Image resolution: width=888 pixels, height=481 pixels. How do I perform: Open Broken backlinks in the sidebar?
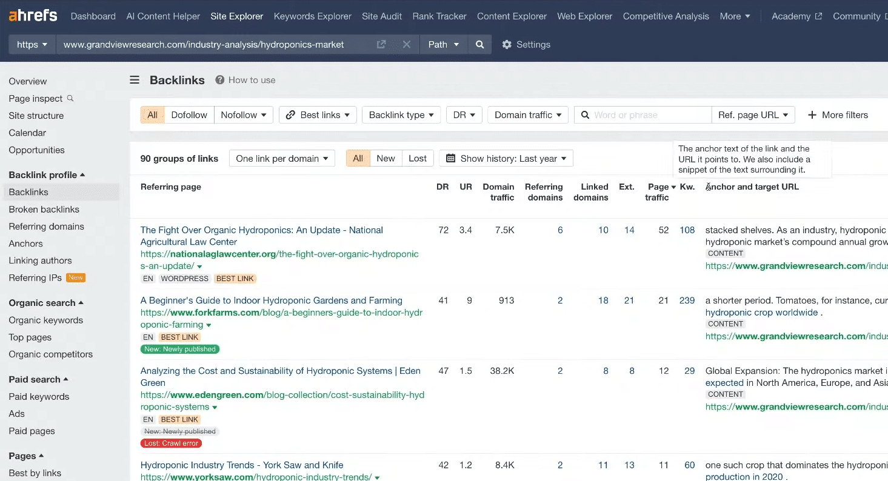44,209
